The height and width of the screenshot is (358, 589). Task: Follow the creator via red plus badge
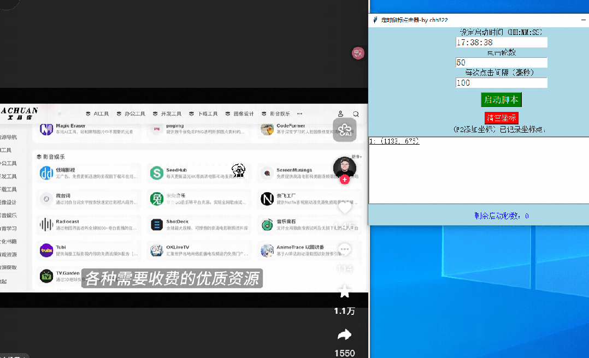[345, 180]
